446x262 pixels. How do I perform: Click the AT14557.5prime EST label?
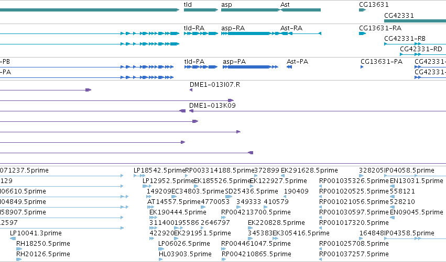pyautogui.click(x=174, y=202)
